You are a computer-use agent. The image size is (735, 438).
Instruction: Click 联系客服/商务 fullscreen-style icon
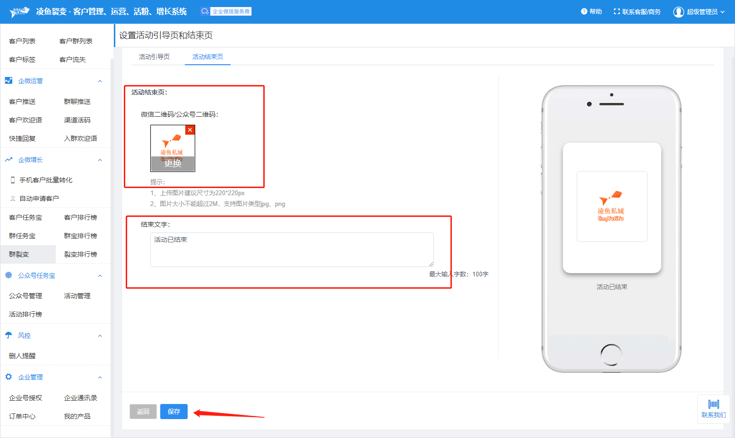616,11
